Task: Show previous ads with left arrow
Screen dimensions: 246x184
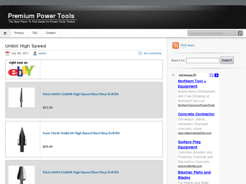Action: tap(211, 75)
